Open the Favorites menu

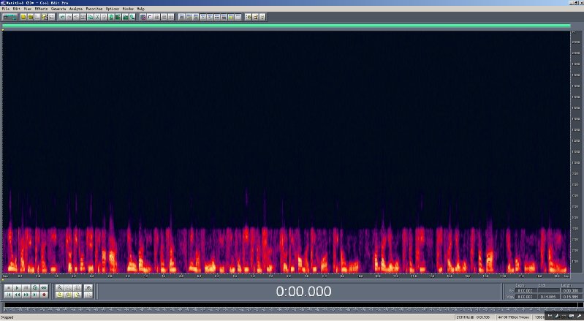94,9
